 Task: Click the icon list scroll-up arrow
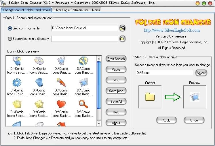pyautogui.click(x=99, y=59)
